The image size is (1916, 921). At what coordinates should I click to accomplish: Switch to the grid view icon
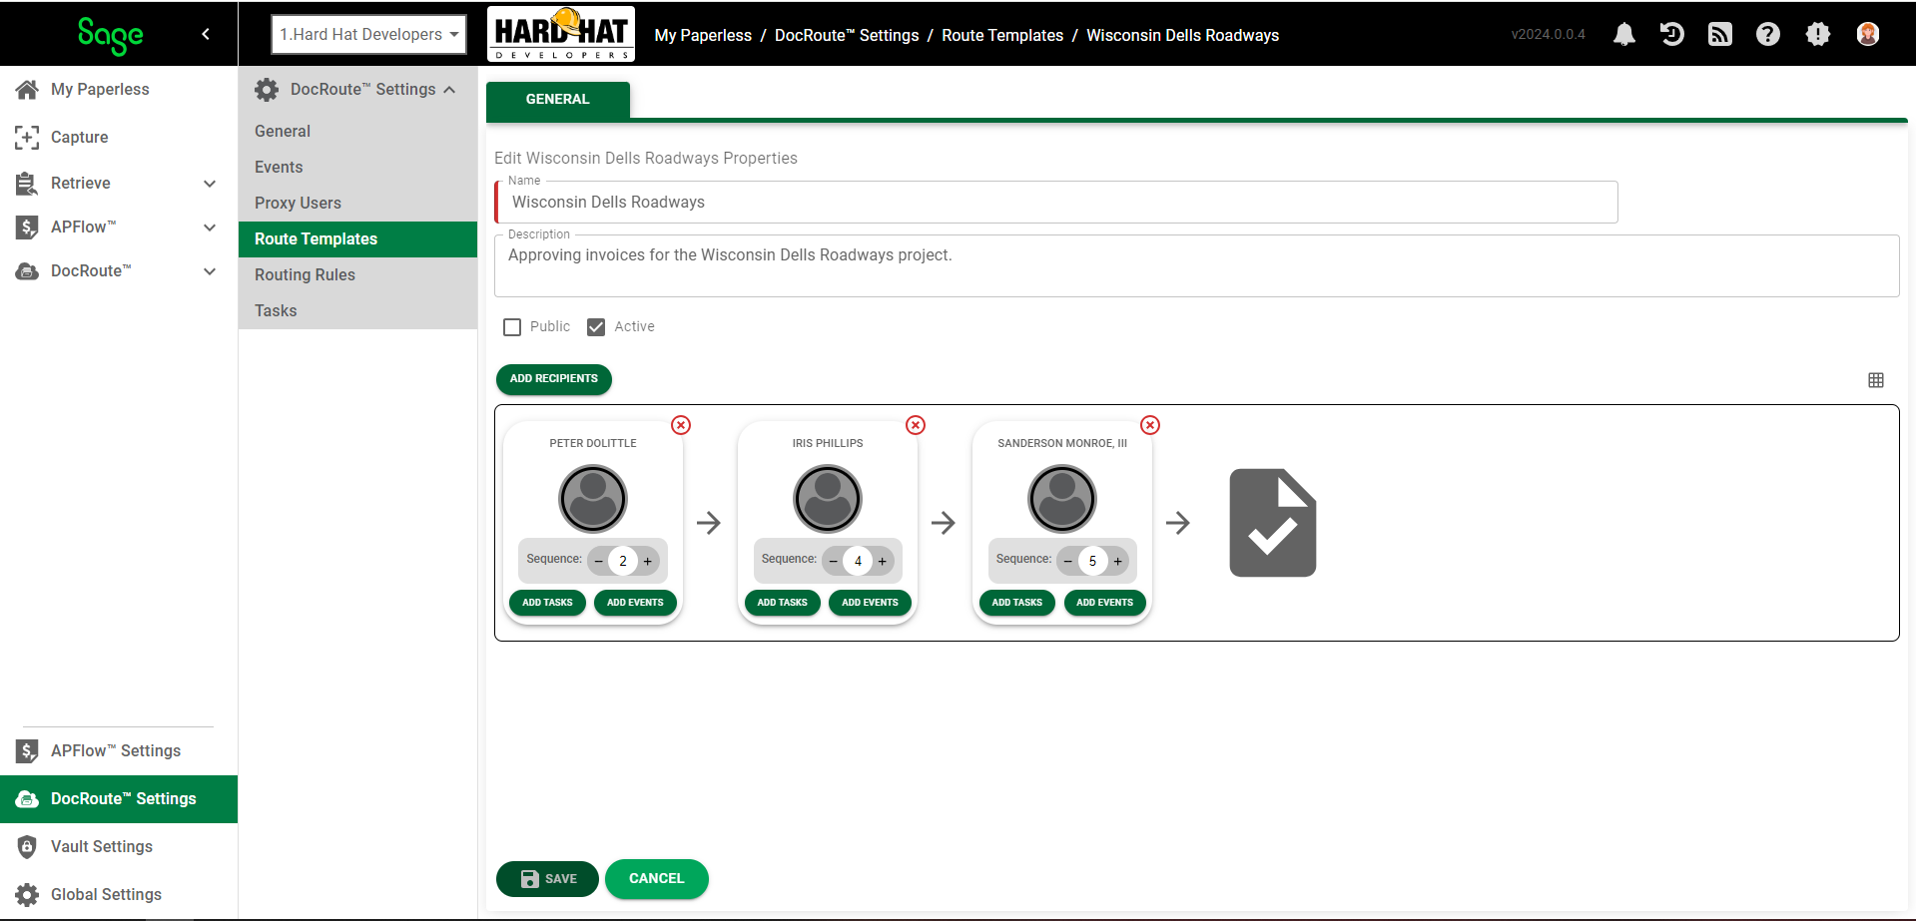pos(1876,380)
